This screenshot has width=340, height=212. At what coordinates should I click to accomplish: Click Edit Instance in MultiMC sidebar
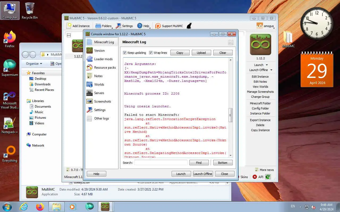click(x=260, y=77)
